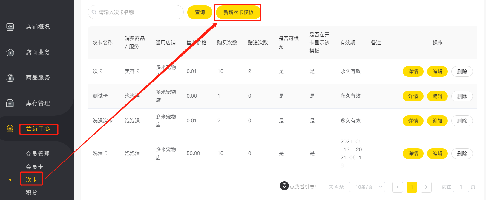Viewport: 486px width, 200px height.
Task: Click the 库存管理 box icon
Action: coord(10,103)
